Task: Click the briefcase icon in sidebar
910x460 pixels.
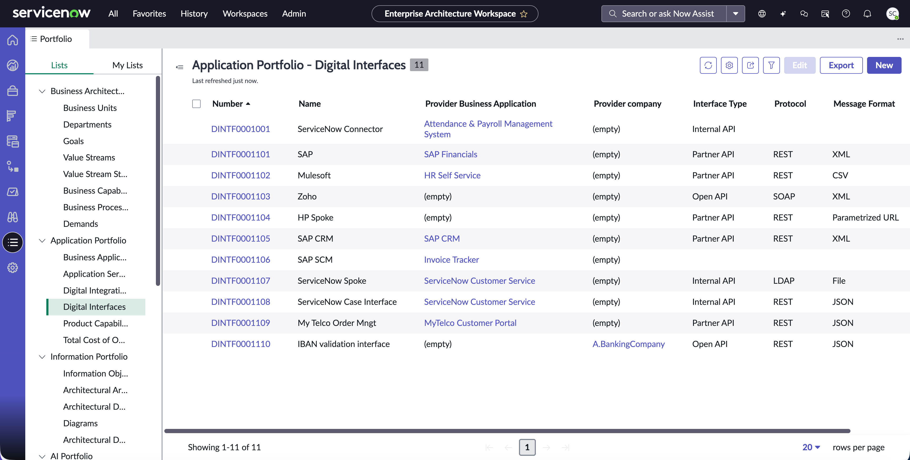Action: (x=13, y=91)
